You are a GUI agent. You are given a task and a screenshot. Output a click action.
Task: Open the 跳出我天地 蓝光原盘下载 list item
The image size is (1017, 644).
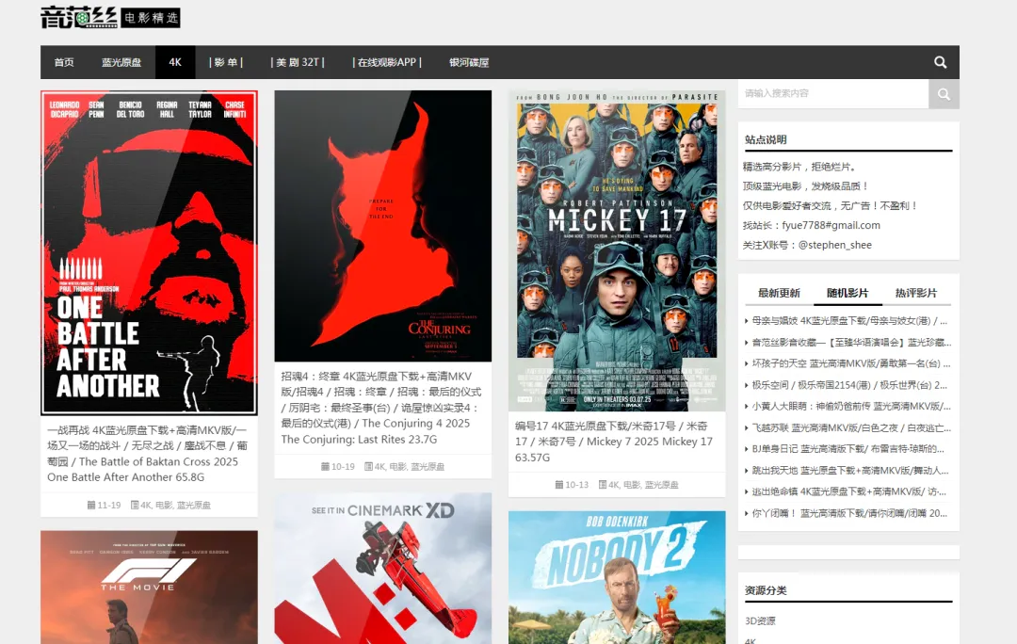[x=849, y=470]
